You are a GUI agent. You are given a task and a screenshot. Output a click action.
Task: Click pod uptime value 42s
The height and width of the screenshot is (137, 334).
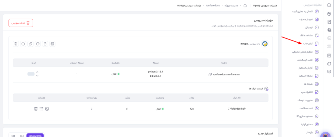[x=191, y=109]
